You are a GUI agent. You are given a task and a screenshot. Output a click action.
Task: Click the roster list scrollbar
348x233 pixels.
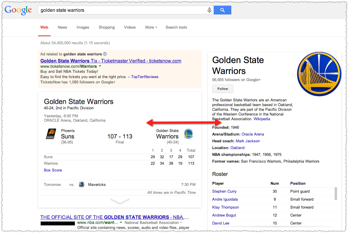(x=336, y=194)
